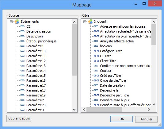The image size is (164, 129).
Task: Click the Source vertical scrollbar thumb
Action: (74, 50)
